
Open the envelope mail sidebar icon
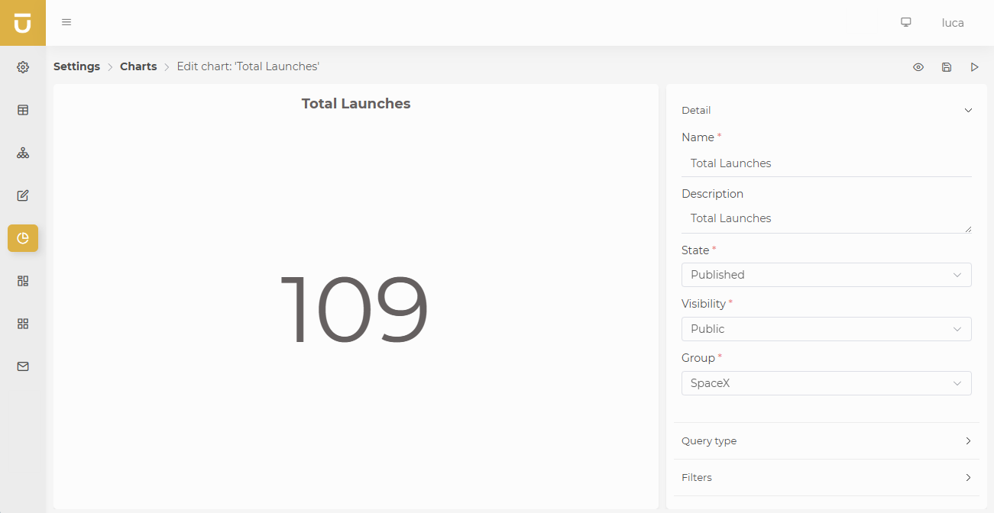(x=23, y=366)
